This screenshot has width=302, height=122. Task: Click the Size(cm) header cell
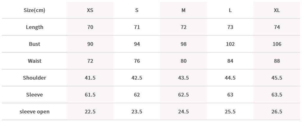[x=35, y=10]
